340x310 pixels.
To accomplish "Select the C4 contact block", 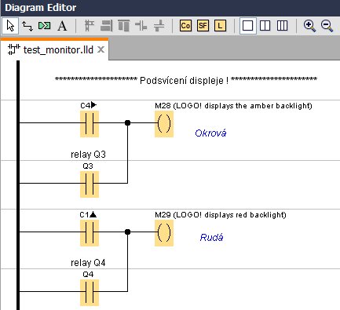I will click(x=90, y=124).
